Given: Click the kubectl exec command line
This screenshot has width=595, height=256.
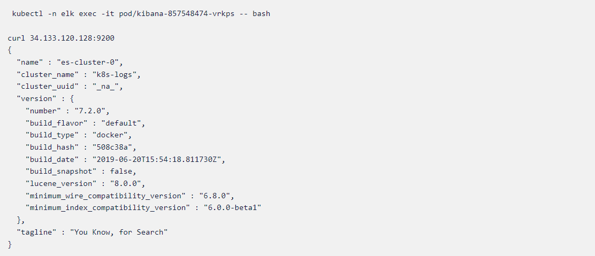Looking at the screenshot, I should (x=141, y=14).
